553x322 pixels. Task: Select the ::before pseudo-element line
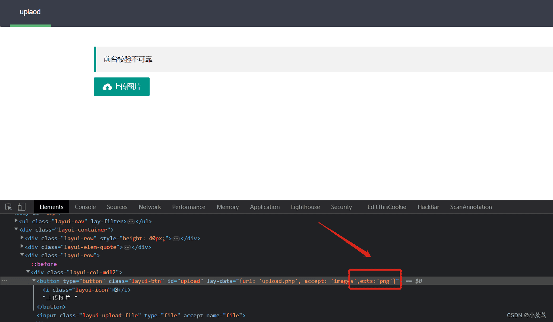44,264
